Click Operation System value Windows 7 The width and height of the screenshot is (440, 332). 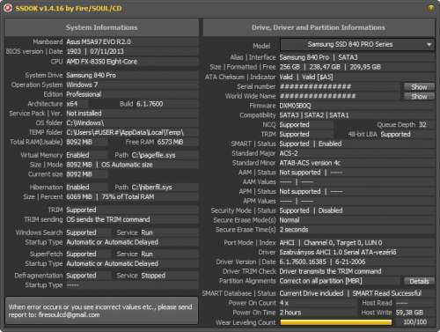[82, 85]
